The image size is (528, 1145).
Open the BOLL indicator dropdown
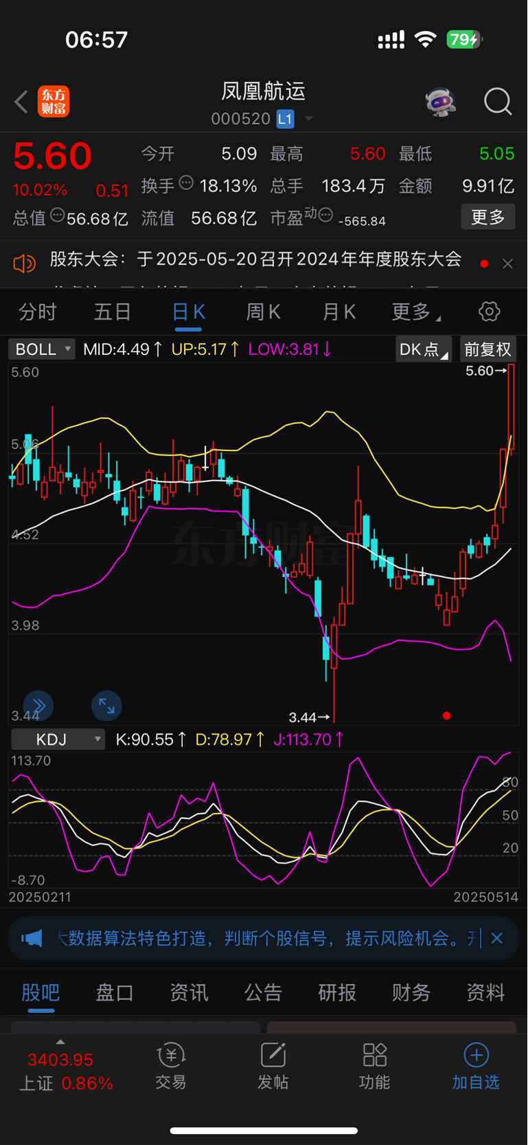[x=42, y=349]
